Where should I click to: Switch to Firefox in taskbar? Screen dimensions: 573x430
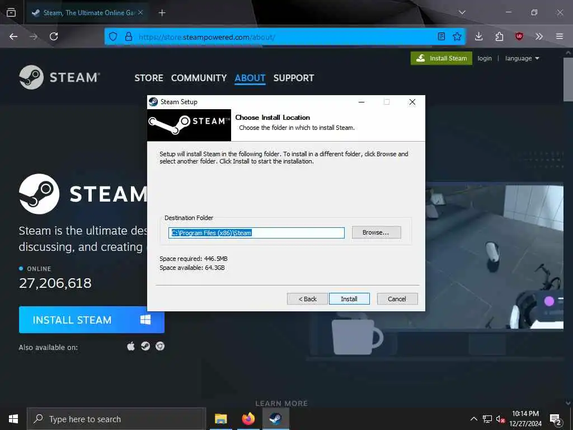(x=248, y=419)
